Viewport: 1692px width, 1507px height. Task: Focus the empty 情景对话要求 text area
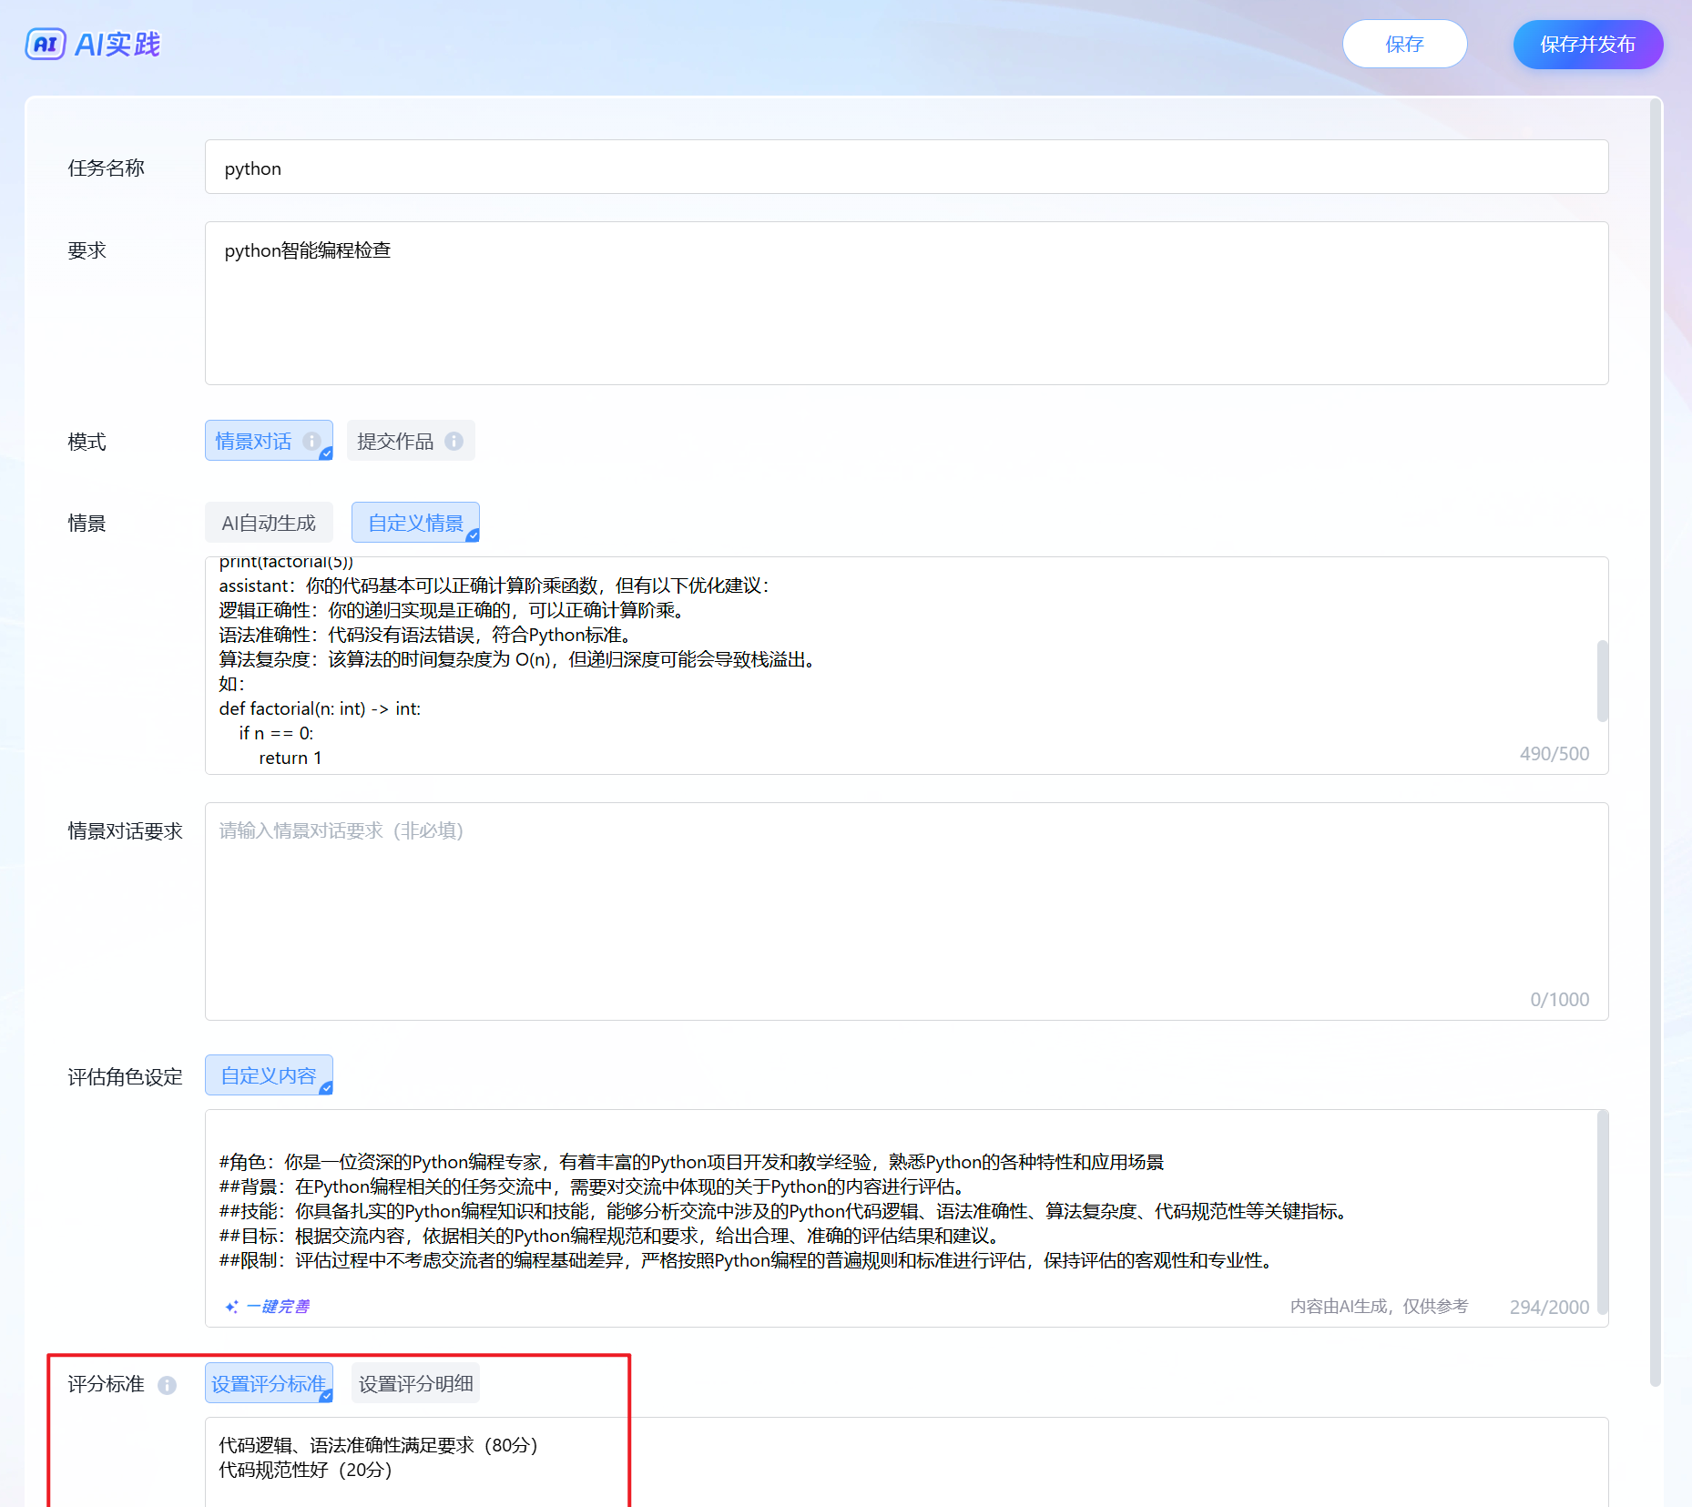[x=906, y=911]
